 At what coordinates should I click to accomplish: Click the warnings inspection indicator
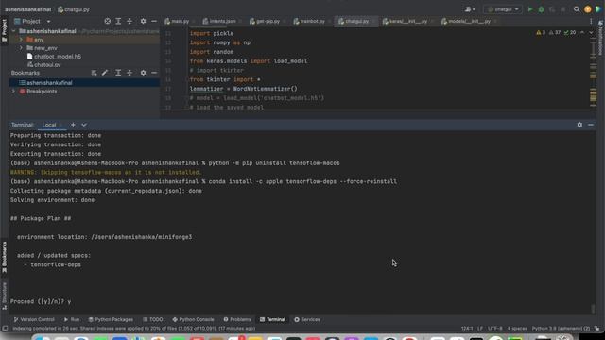click(541, 32)
